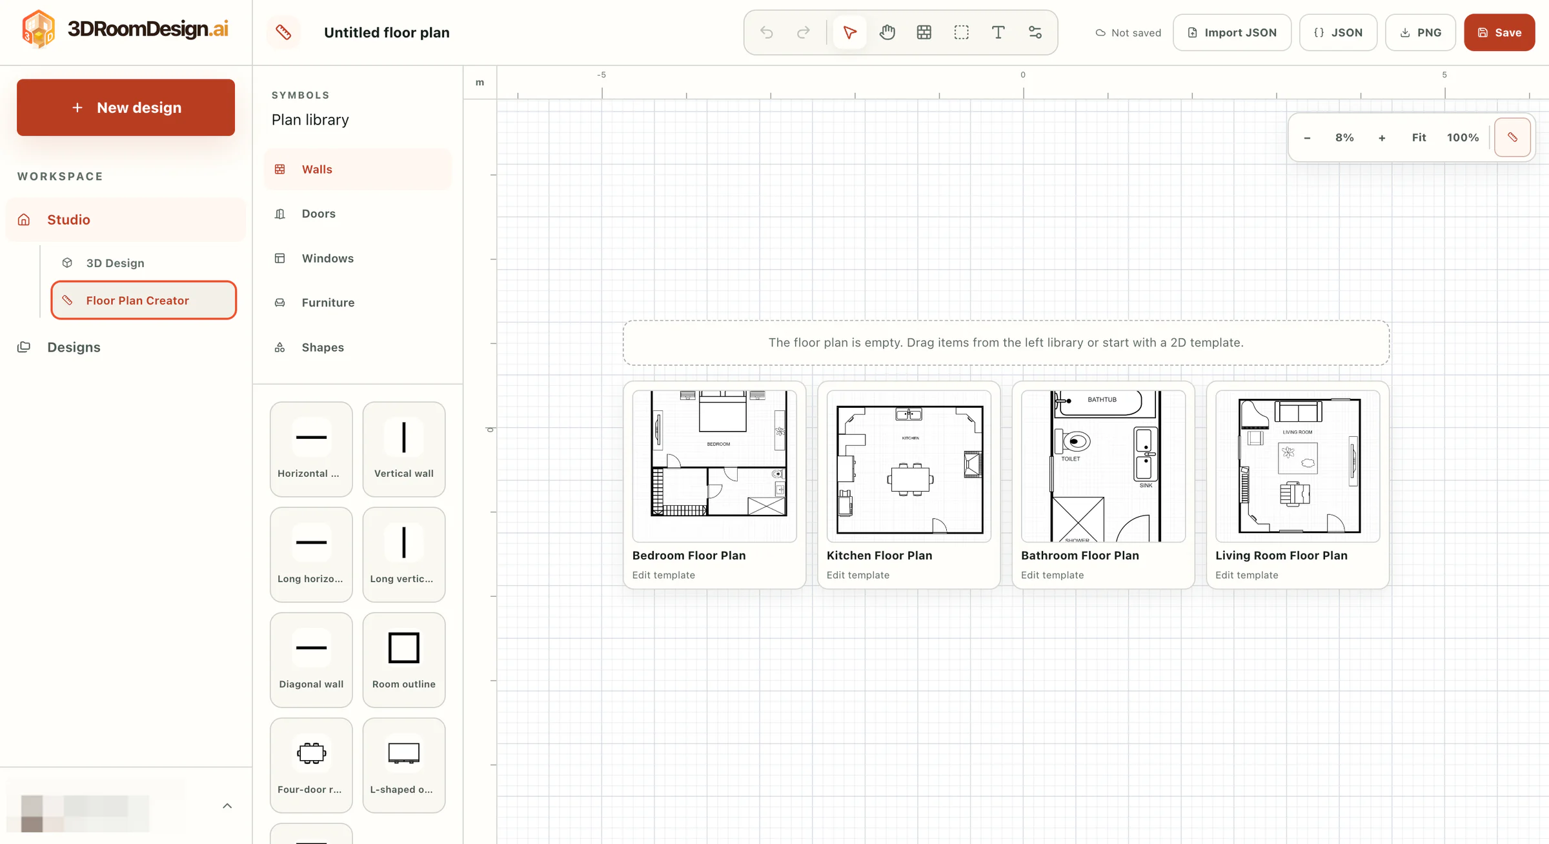Click Edit template under Bedroom Floor Plan
The width and height of the screenshot is (1549, 844).
663,575
